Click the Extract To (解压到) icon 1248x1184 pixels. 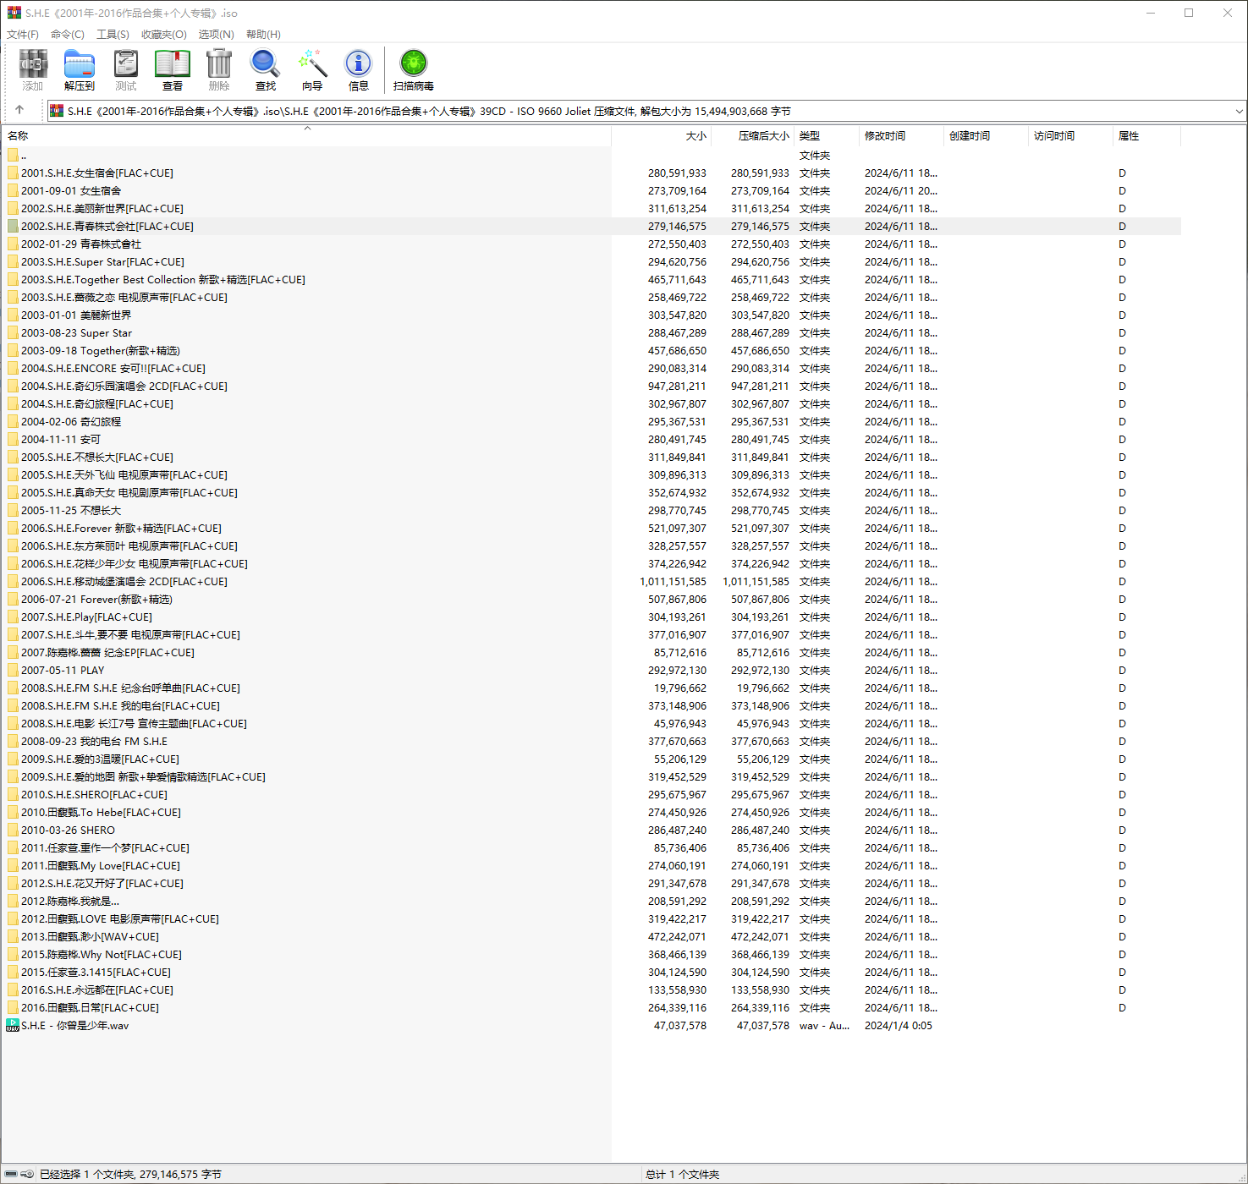[80, 64]
